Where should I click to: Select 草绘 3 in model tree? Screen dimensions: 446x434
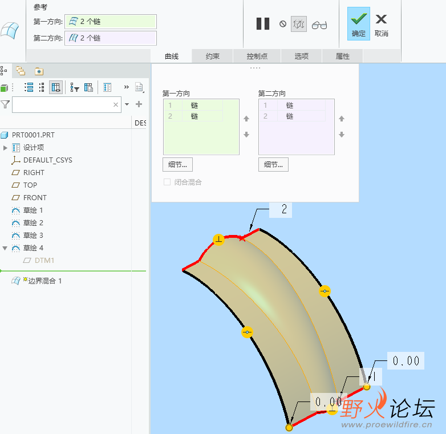(33, 235)
